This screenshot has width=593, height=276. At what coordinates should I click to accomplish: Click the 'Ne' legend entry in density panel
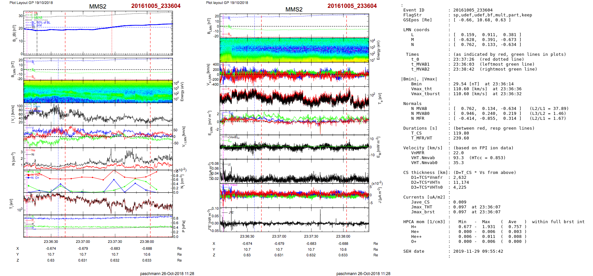(33, 150)
